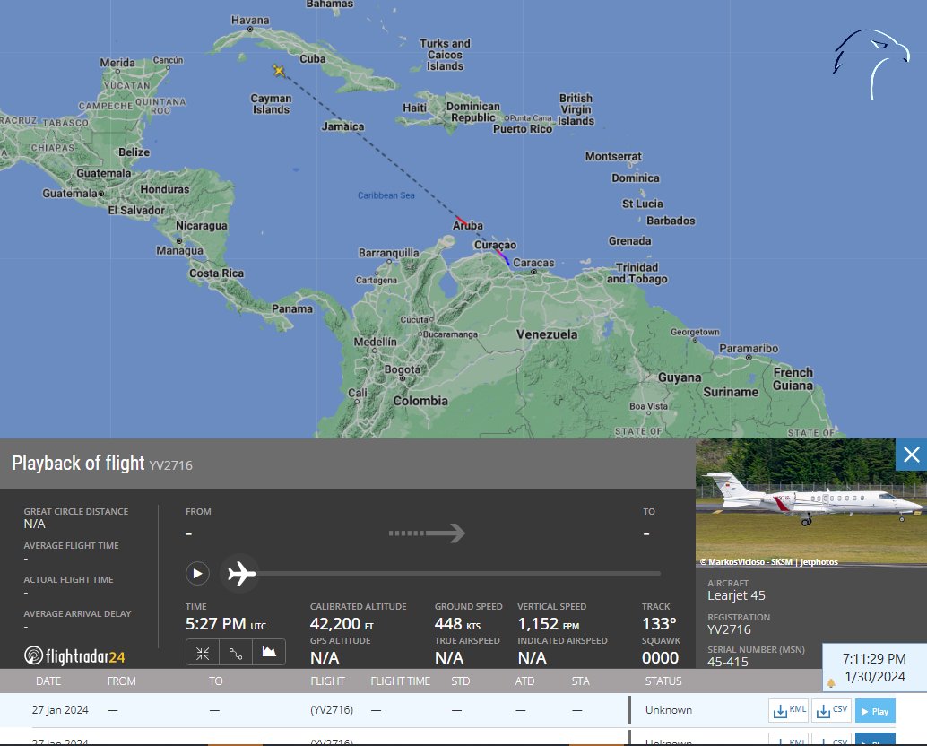Screen dimensions: 927x746
Task: Click the Havana city marker on the map
Action: coord(250,29)
